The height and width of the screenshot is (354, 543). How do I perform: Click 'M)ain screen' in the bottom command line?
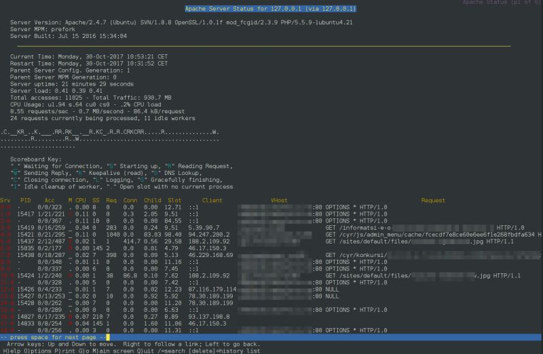(111, 351)
